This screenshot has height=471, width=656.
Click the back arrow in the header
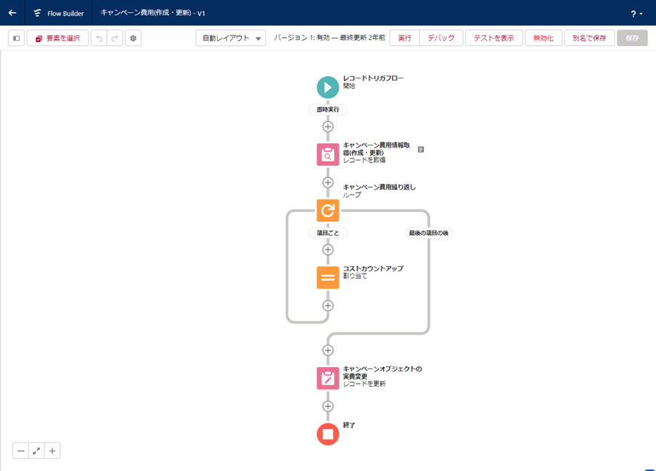[x=12, y=13]
